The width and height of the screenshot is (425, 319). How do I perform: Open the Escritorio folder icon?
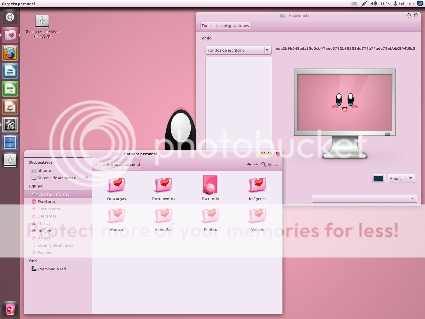pyautogui.click(x=210, y=184)
